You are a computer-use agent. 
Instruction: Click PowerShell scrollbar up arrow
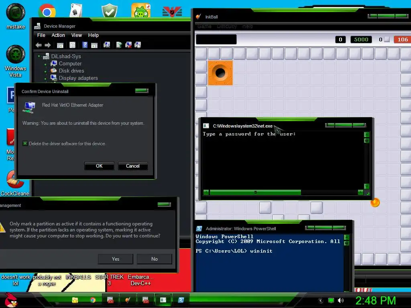tap(346, 237)
